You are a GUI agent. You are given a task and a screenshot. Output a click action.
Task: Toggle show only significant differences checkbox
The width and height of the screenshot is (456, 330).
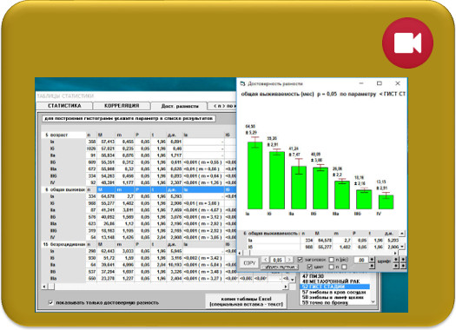[x=51, y=303]
